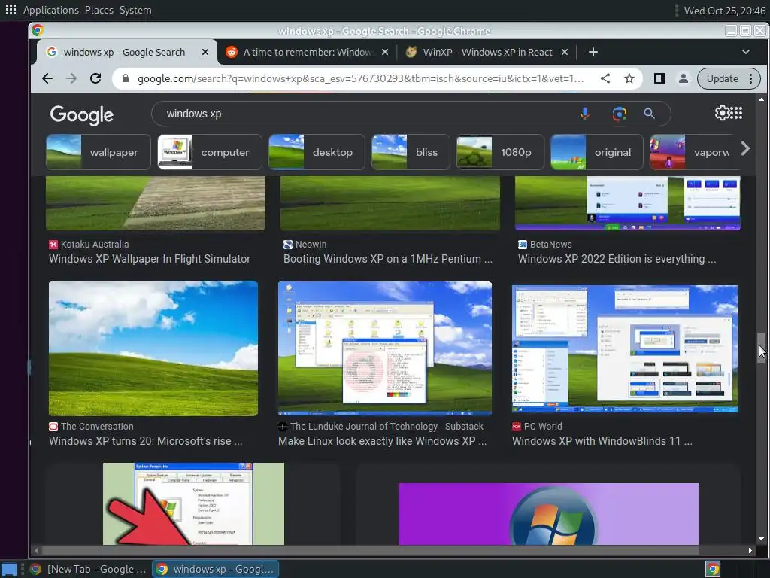This screenshot has height=578, width=770.
Task: Open the PC World WindowBlinds thumbnail
Action: point(625,348)
